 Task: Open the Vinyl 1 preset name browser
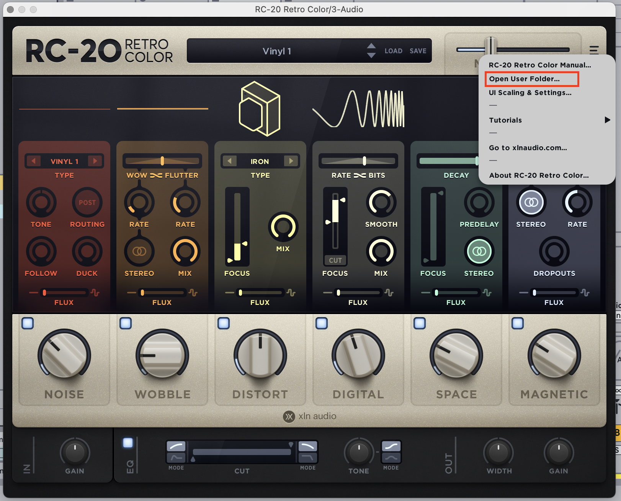click(x=277, y=51)
